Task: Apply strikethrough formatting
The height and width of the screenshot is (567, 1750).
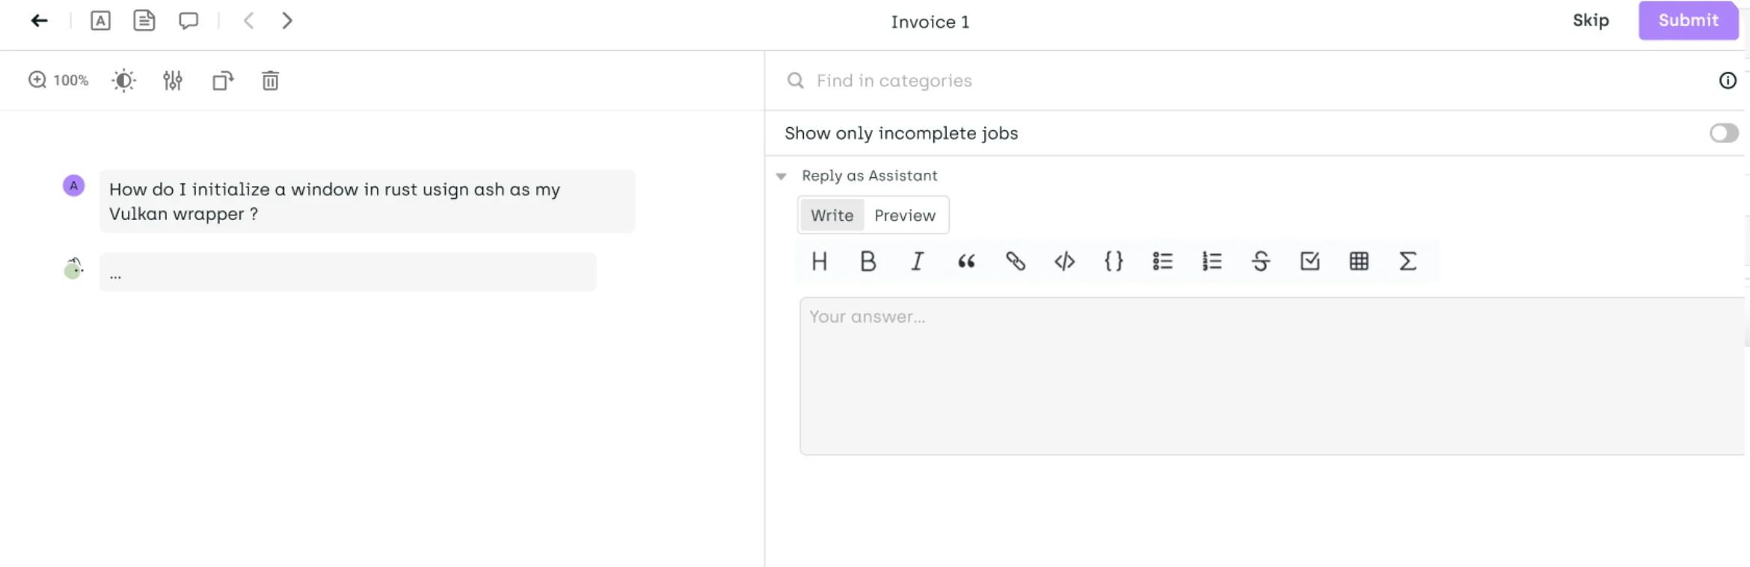Action: [x=1261, y=261]
